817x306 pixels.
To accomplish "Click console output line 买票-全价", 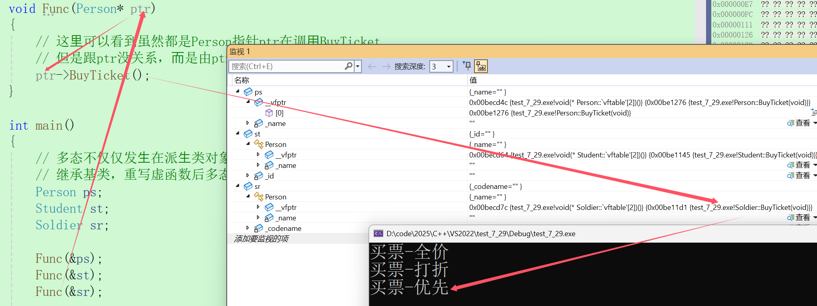I will click(409, 252).
